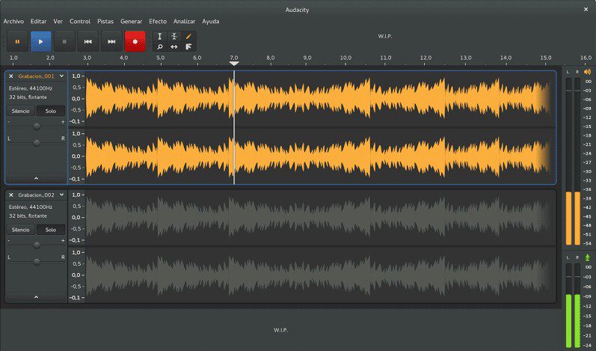Open the Analizar menu
This screenshot has height=351, width=596.
(185, 21)
